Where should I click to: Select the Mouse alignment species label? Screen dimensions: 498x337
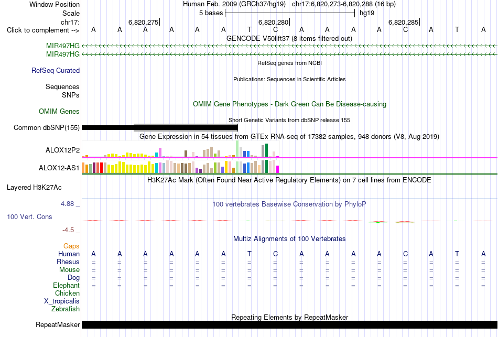[x=69, y=270]
